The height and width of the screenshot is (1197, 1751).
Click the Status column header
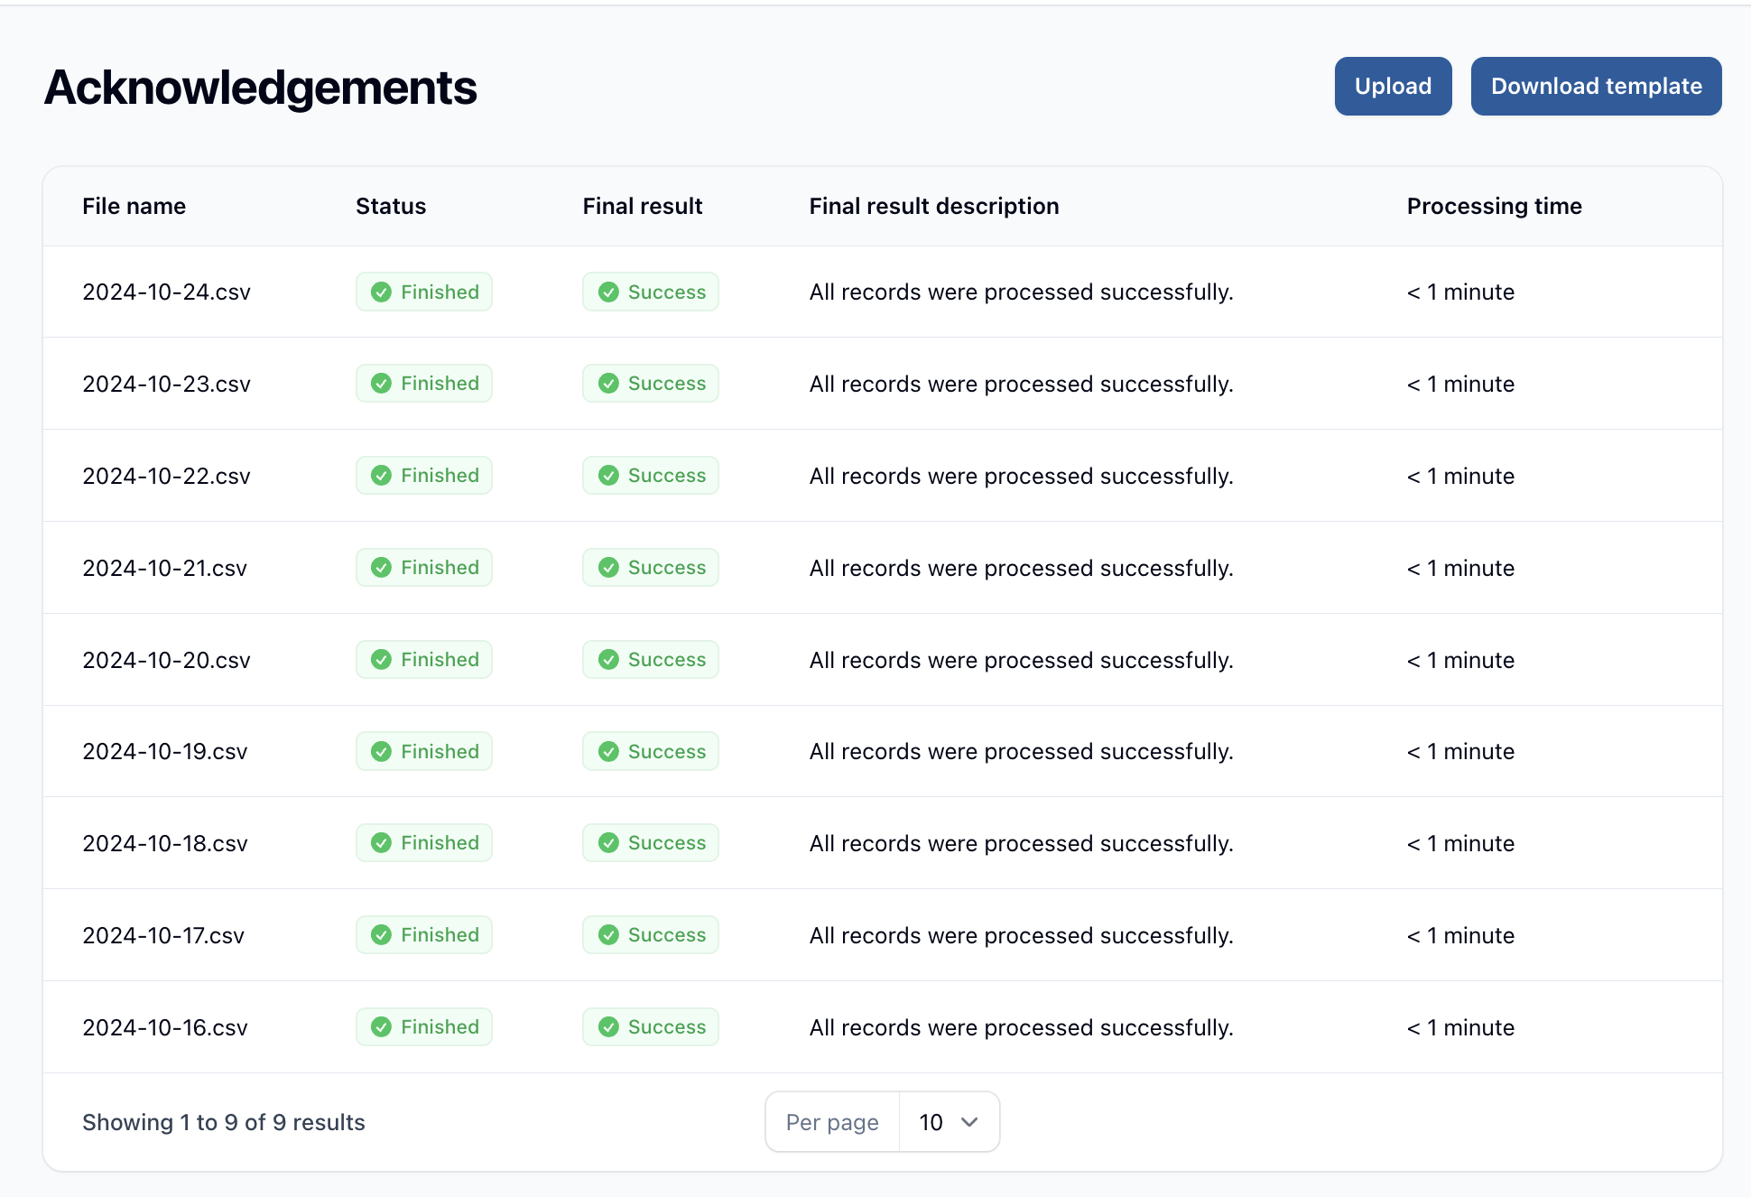[391, 207]
